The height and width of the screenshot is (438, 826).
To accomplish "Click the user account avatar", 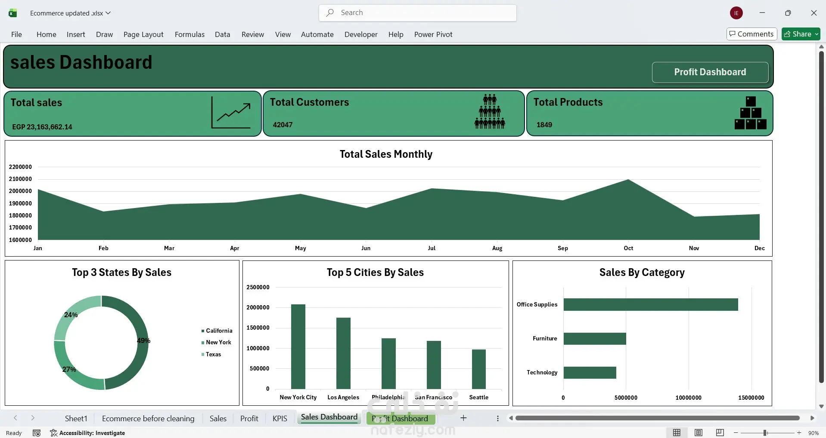I will (x=736, y=13).
